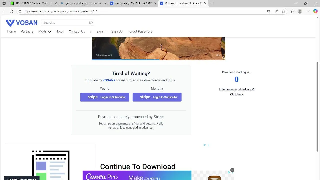Click the AdChoices icon above Continue To Download

(x=205, y=145)
